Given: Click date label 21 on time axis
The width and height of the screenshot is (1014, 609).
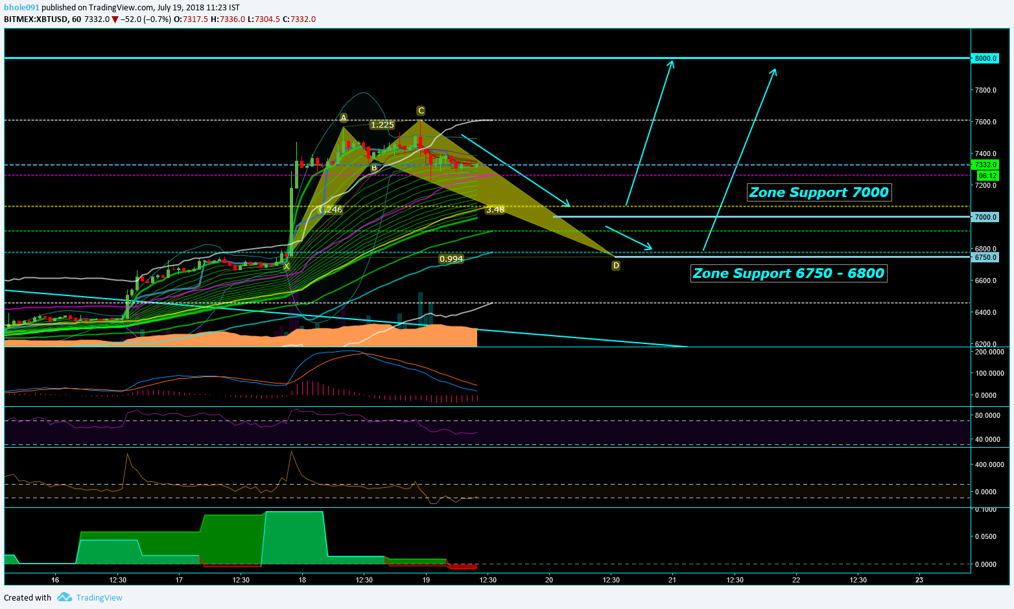Looking at the screenshot, I should tap(672, 580).
